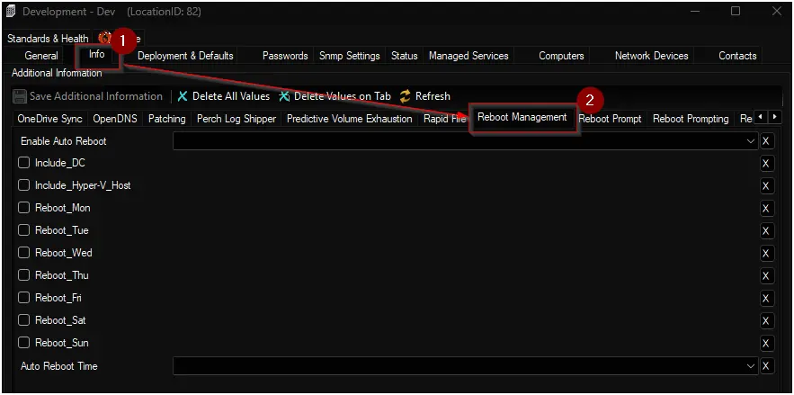Select the Perch Log Shipper sub-tab
Image resolution: width=794 pixels, height=395 pixels.
[236, 119]
